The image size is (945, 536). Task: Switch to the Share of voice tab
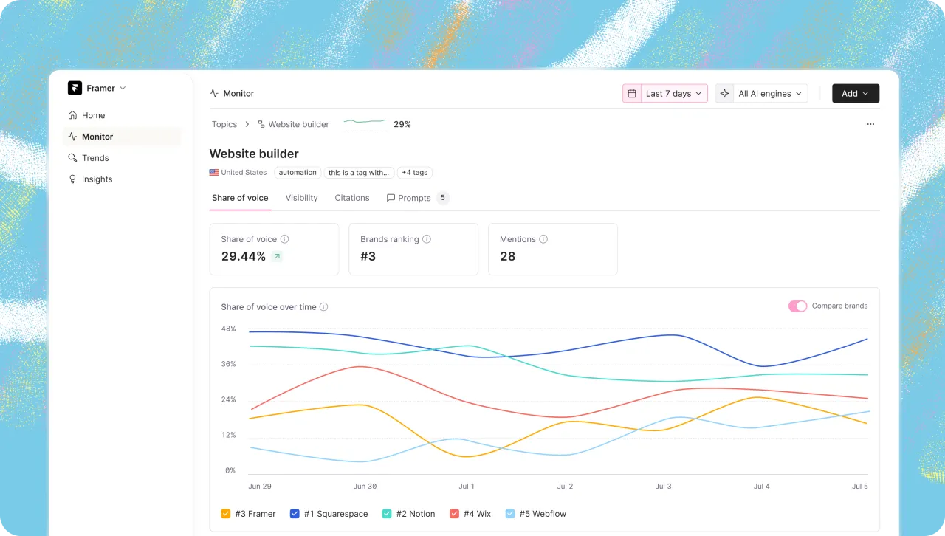click(x=240, y=198)
